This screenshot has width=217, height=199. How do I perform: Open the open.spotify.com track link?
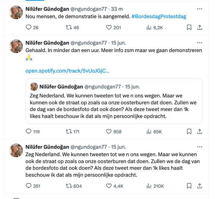[x=67, y=71]
